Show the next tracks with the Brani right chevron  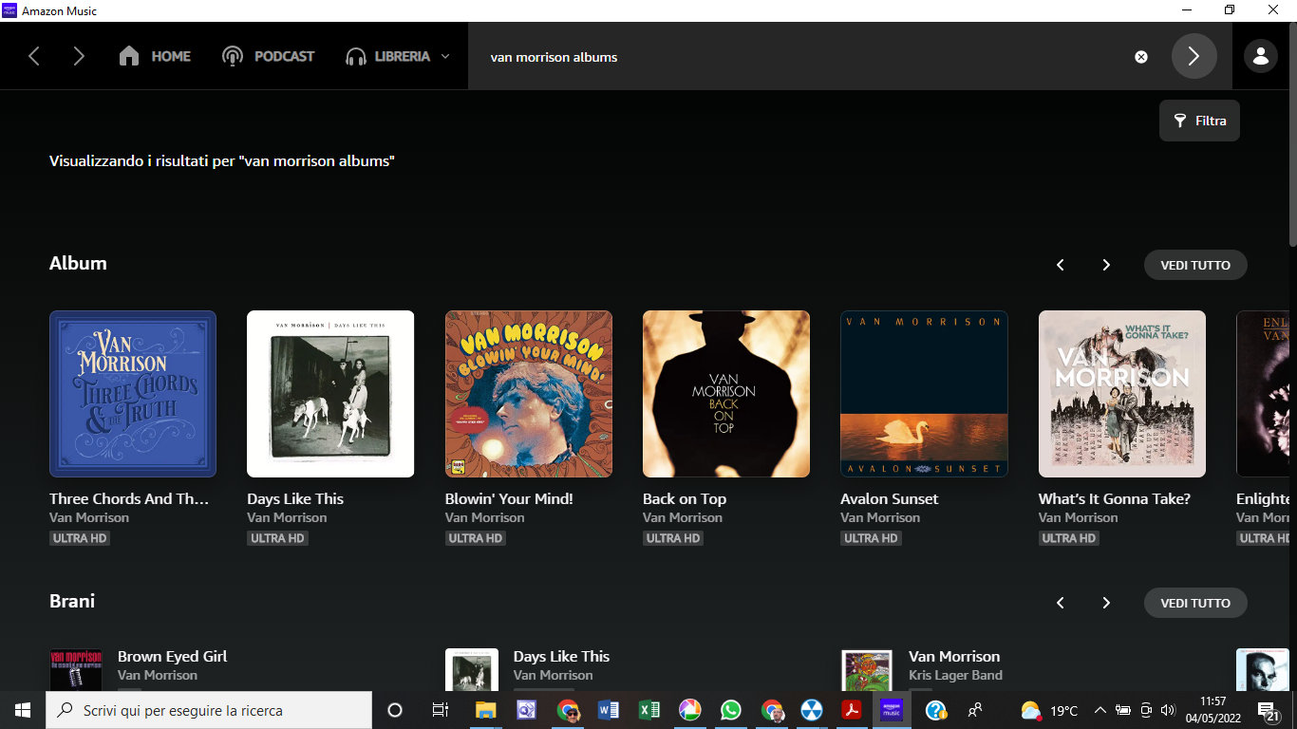(x=1106, y=603)
